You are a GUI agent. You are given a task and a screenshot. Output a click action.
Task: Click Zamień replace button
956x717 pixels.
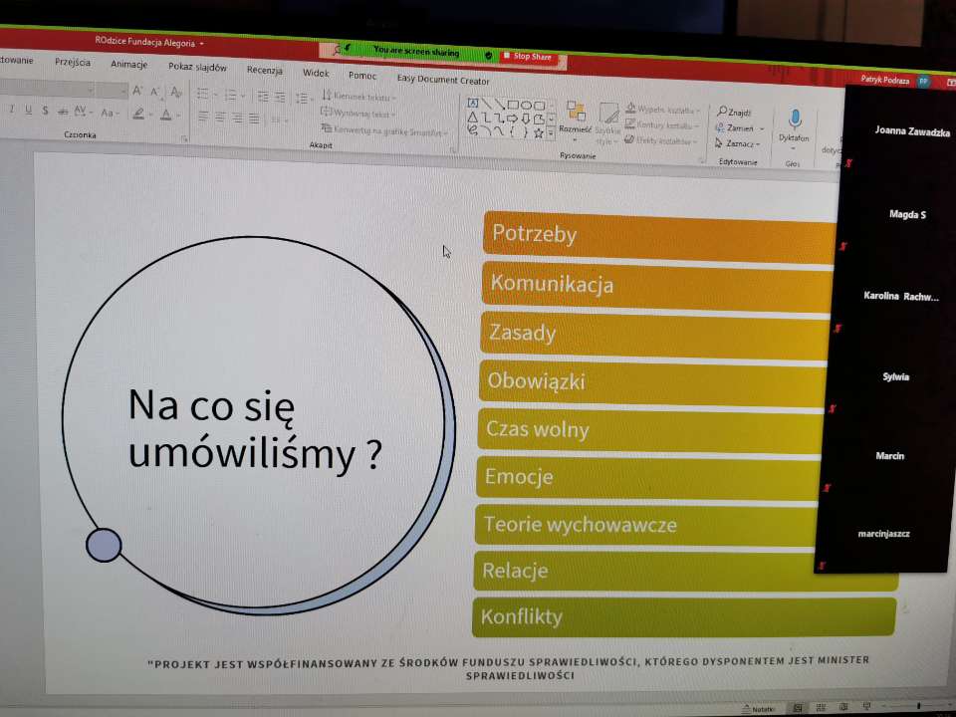click(x=739, y=128)
